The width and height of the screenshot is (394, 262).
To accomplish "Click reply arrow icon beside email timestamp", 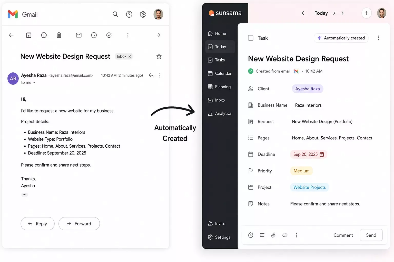I will coord(151,75).
